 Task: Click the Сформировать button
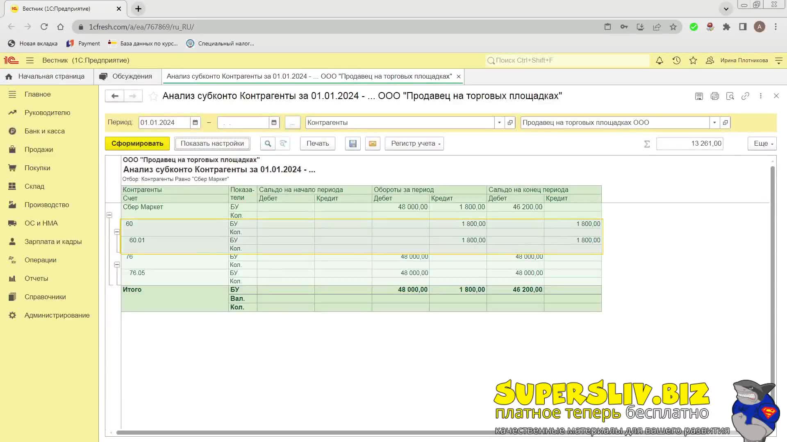[x=137, y=144]
